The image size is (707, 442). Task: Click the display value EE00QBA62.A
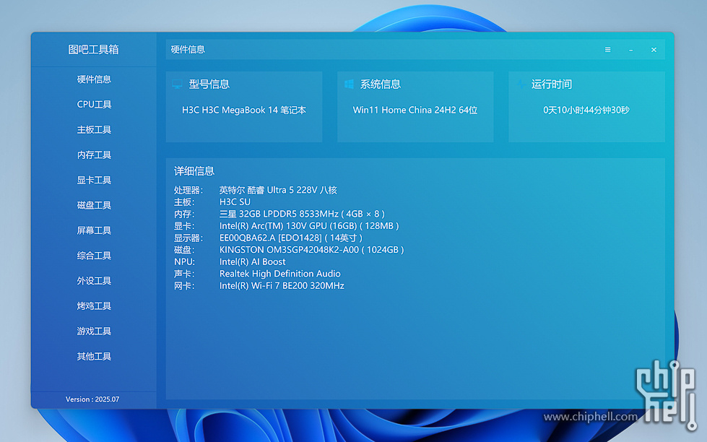pyautogui.click(x=291, y=238)
